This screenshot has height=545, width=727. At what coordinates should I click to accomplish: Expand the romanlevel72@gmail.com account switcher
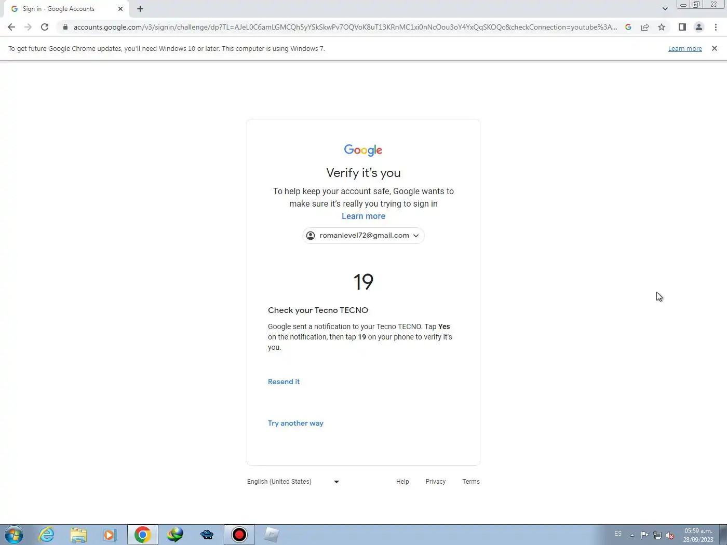363,236
